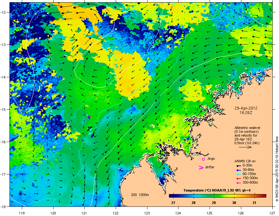Click the '(0.1m contours)' text
The image size is (279, 216).
coord(246,132)
